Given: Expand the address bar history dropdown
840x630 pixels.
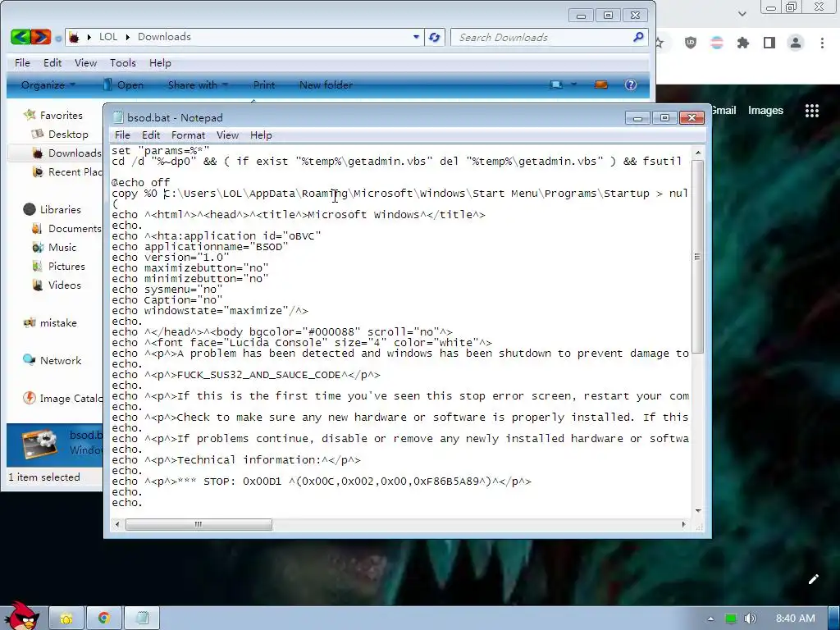Looking at the screenshot, I should pos(416,37).
